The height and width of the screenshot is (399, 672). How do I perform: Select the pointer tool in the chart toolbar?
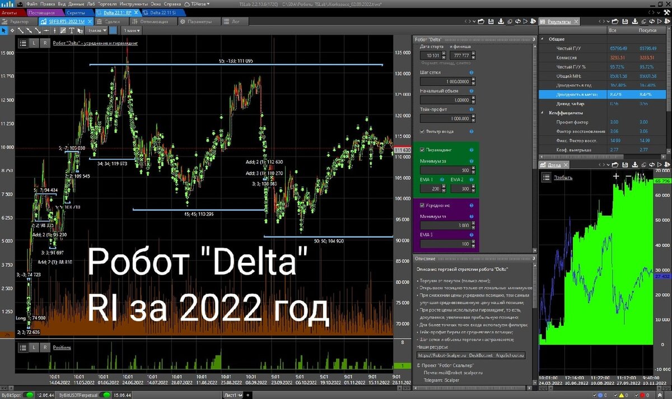[5, 30]
